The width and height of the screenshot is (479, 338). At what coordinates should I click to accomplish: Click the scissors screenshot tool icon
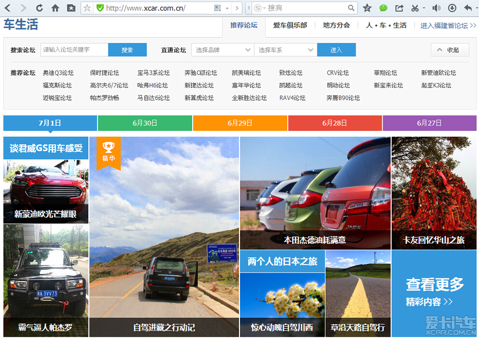[415, 8]
